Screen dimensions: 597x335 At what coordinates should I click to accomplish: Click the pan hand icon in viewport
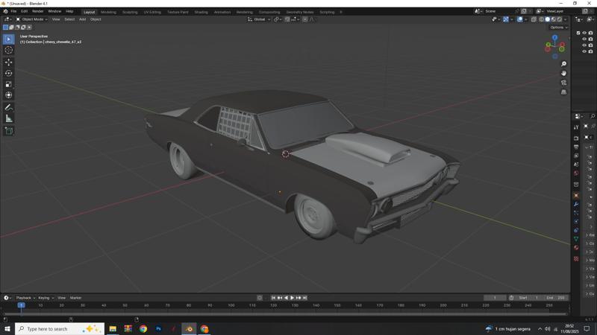(563, 73)
